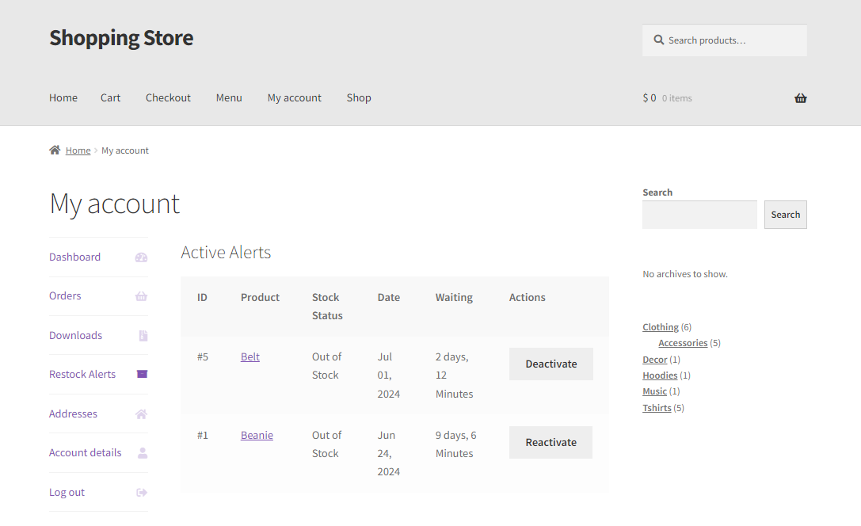Browse the Tshirts category
Screen dimensions: 861x526
pos(657,408)
